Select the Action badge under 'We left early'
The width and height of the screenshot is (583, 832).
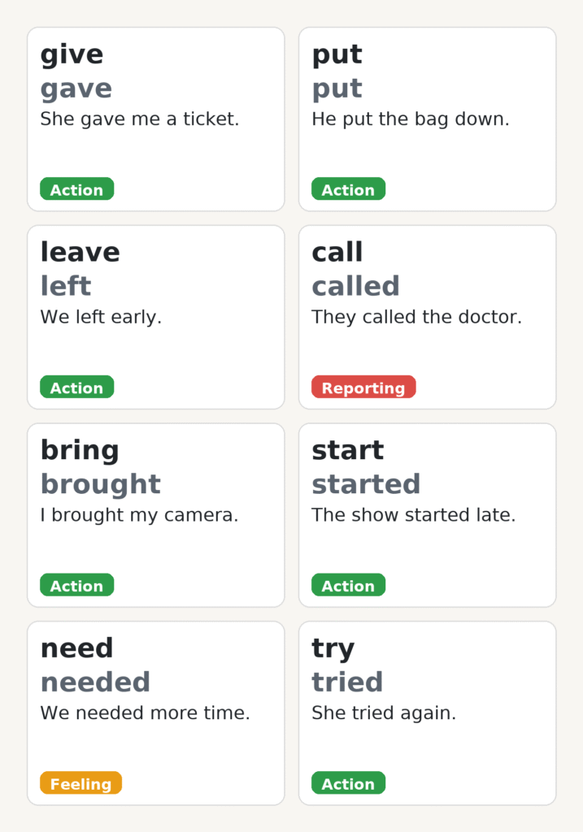coord(76,388)
